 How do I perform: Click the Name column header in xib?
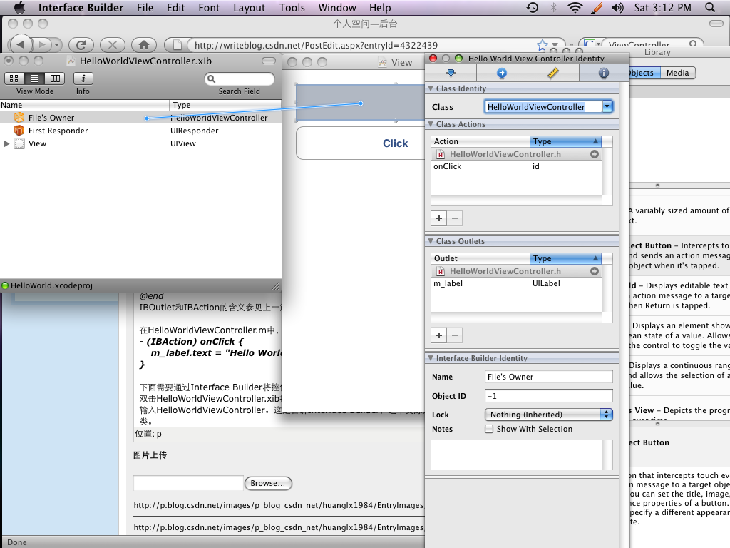coord(84,105)
